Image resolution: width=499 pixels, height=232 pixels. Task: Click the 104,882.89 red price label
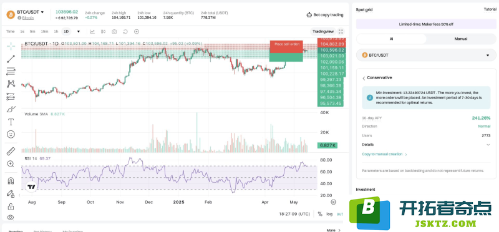331,44
